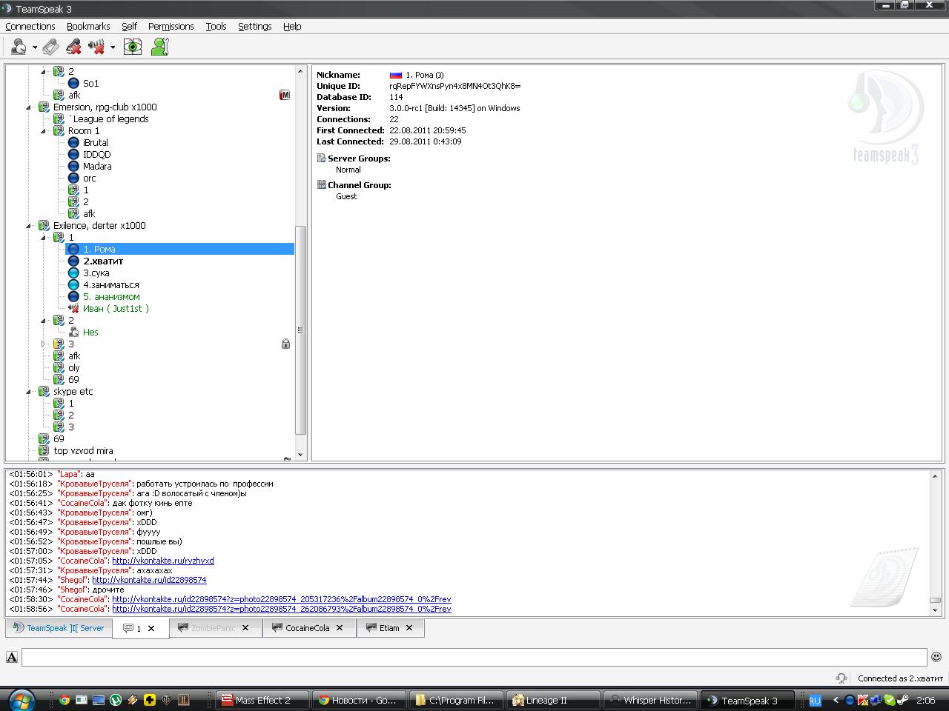Select user Hes icon
949x711 pixels.
(x=73, y=333)
